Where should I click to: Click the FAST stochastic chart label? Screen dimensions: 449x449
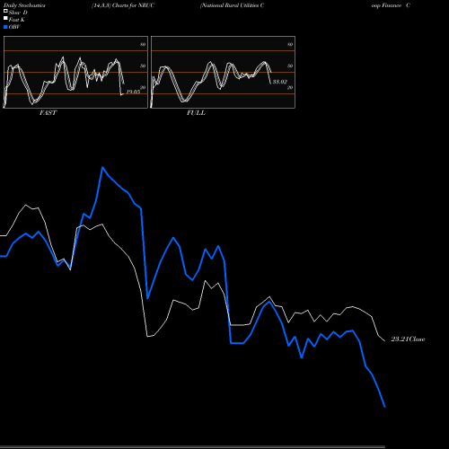(48, 113)
